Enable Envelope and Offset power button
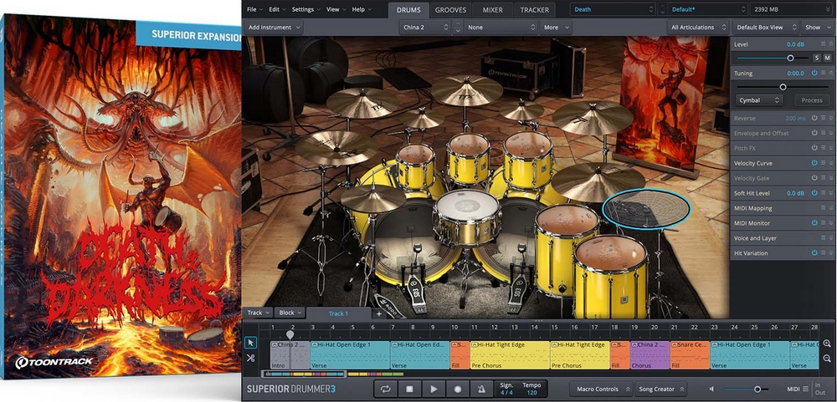 [814, 133]
